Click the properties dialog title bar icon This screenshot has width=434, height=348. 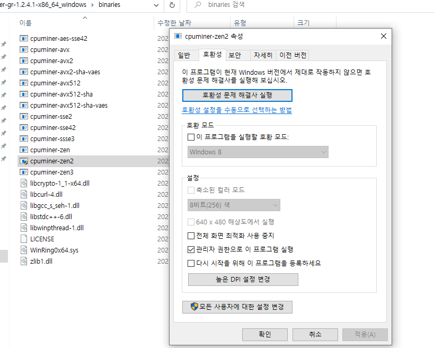178,36
